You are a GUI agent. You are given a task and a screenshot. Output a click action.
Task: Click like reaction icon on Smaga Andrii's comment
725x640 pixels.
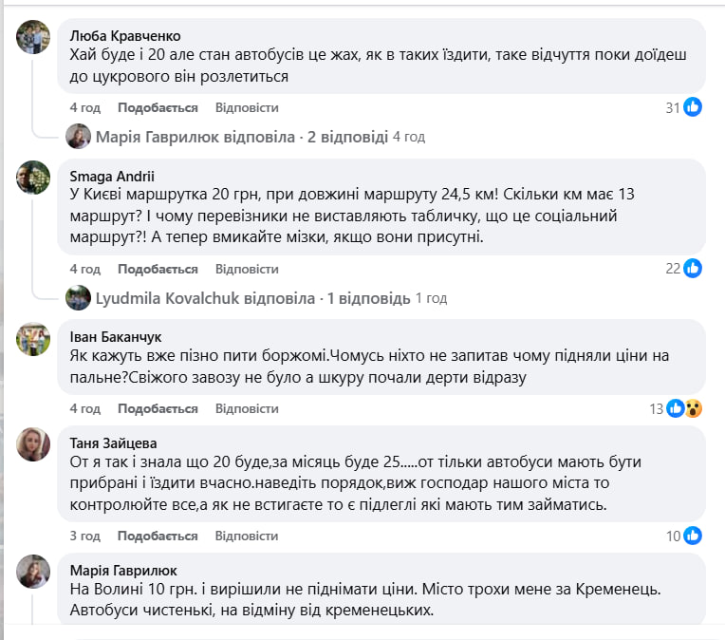tap(693, 268)
